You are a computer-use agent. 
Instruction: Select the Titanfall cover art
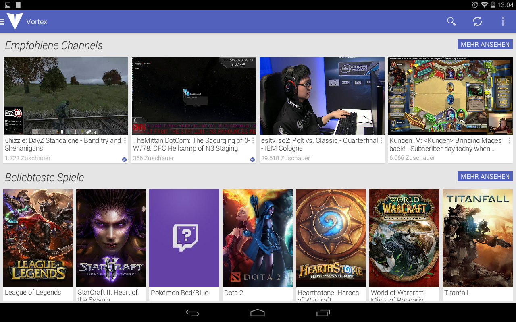click(478, 238)
